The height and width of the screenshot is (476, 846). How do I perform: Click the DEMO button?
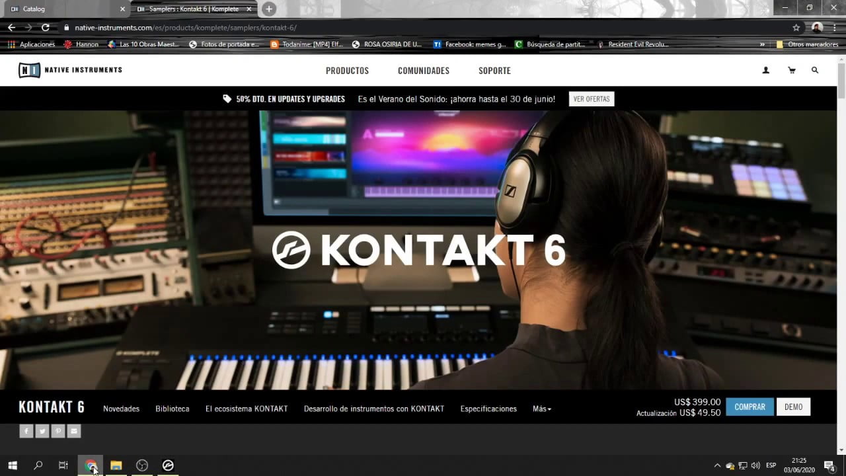[x=793, y=407]
